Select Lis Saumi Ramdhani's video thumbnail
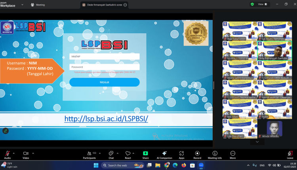The image size is (297, 170). 274,31
